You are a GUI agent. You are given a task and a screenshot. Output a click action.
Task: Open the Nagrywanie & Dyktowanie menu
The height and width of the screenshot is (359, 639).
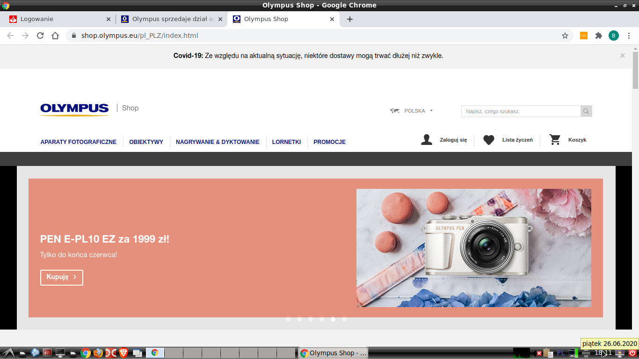pos(218,142)
